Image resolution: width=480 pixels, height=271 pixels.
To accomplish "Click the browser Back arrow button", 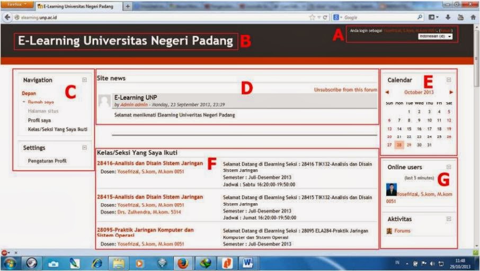I will pyautogui.click(x=7, y=17).
